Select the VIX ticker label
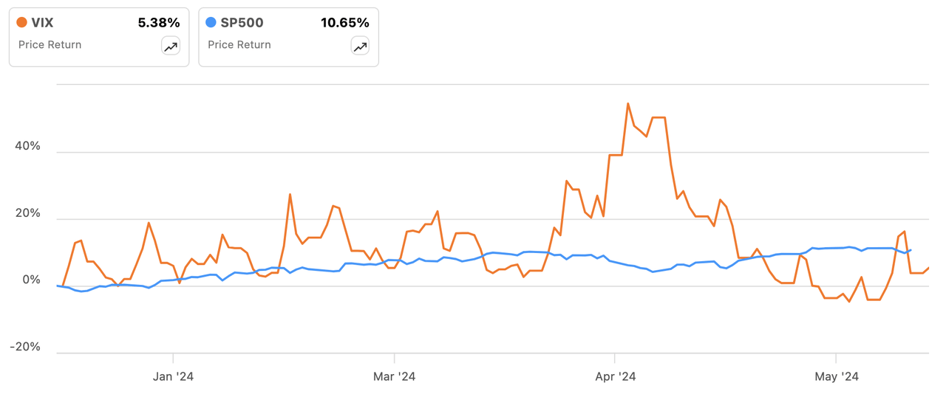Image resolution: width=946 pixels, height=394 pixels. point(43,23)
